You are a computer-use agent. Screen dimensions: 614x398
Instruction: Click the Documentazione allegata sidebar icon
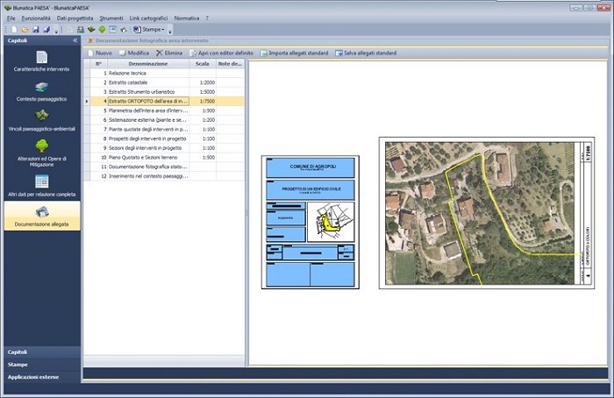tap(41, 213)
